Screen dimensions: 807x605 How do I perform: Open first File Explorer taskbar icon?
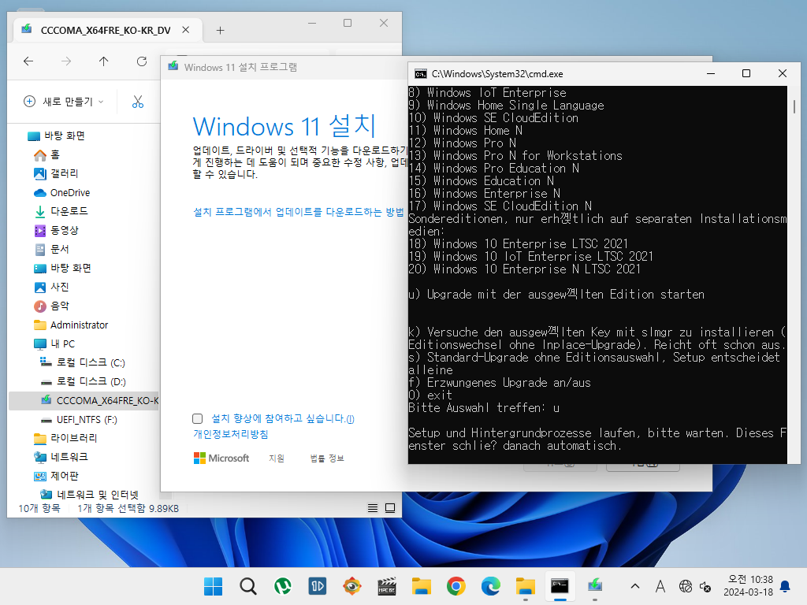422,586
